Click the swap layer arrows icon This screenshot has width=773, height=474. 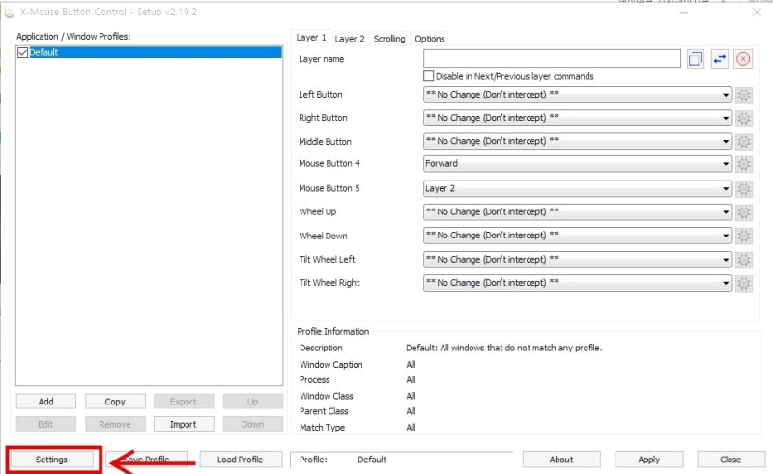pyautogui.click(x=719, y=59)
